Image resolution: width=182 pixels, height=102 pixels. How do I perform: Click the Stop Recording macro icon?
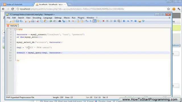click(x=107, y=21)
